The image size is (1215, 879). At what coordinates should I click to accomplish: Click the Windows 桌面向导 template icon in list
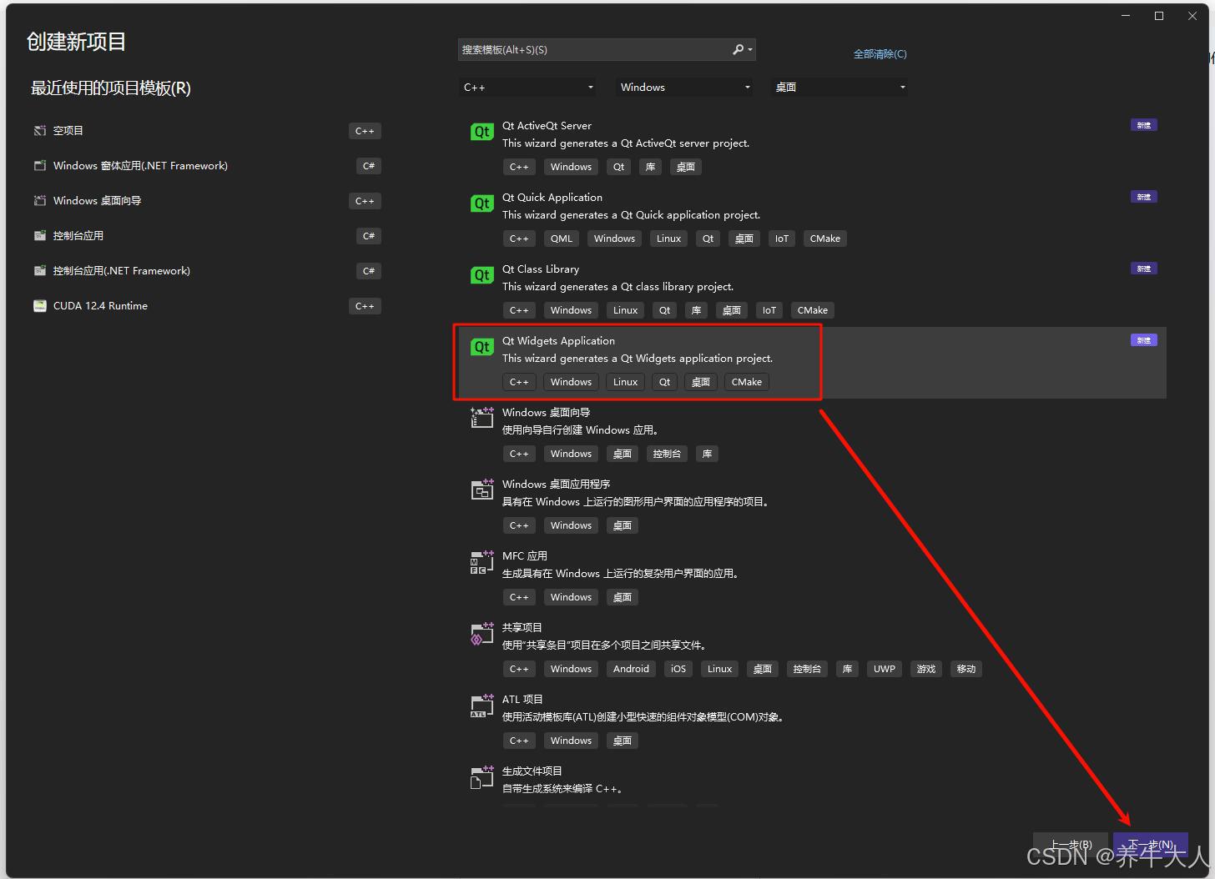pos(482,418)
